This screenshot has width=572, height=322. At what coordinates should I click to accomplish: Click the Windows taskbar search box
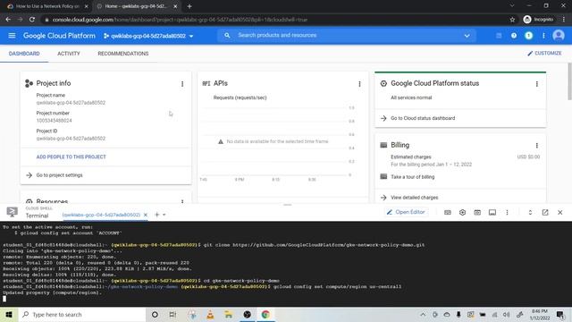[81, 314]
